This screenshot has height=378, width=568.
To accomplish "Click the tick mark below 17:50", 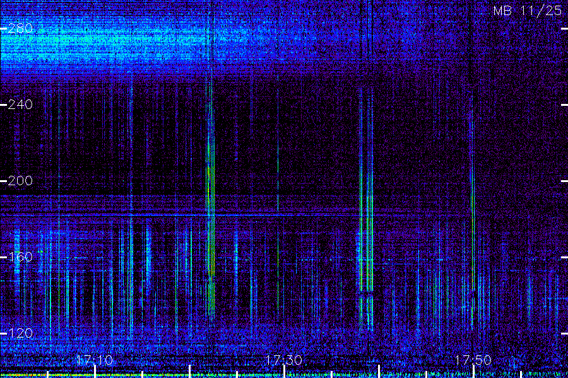I will tap(473, 372).
